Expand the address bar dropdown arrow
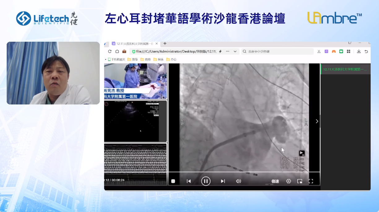Screen dimensions: 379x212 (x=235, y=52)
